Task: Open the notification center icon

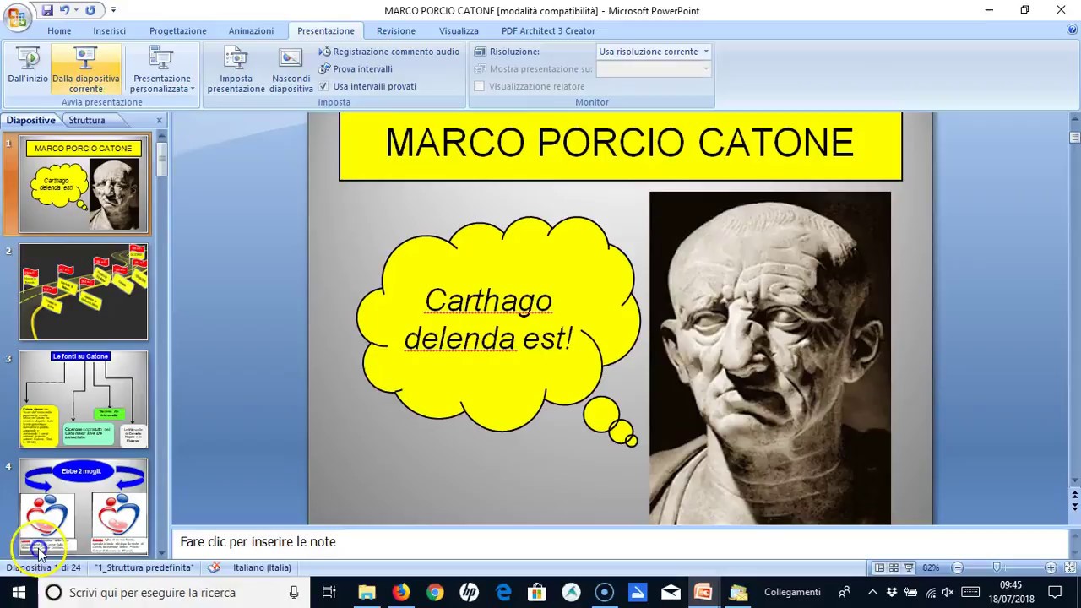Action: pyautogui.click(x=1055, y=592)
